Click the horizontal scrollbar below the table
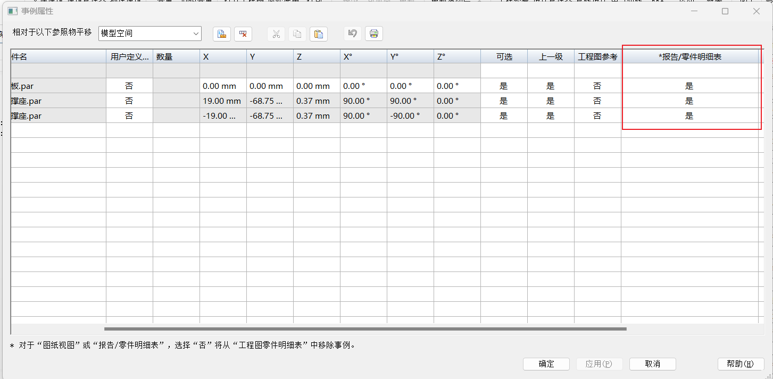 [x=365, y=329]
